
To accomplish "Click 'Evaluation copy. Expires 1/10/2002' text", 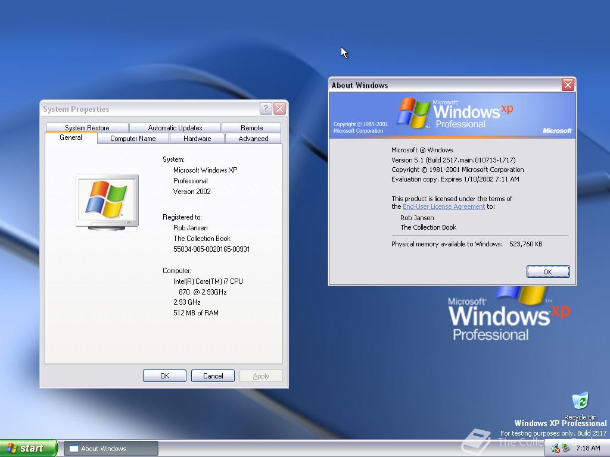I will [x=455, y=179].
